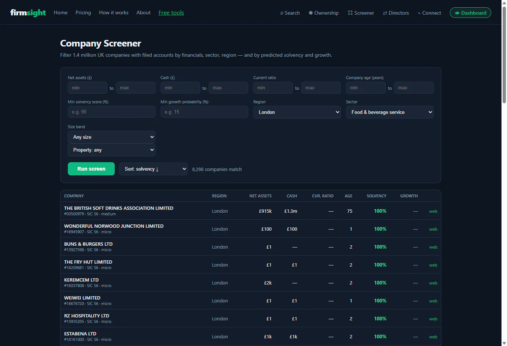Focus the Net assets min field

(x=88, y=88)
